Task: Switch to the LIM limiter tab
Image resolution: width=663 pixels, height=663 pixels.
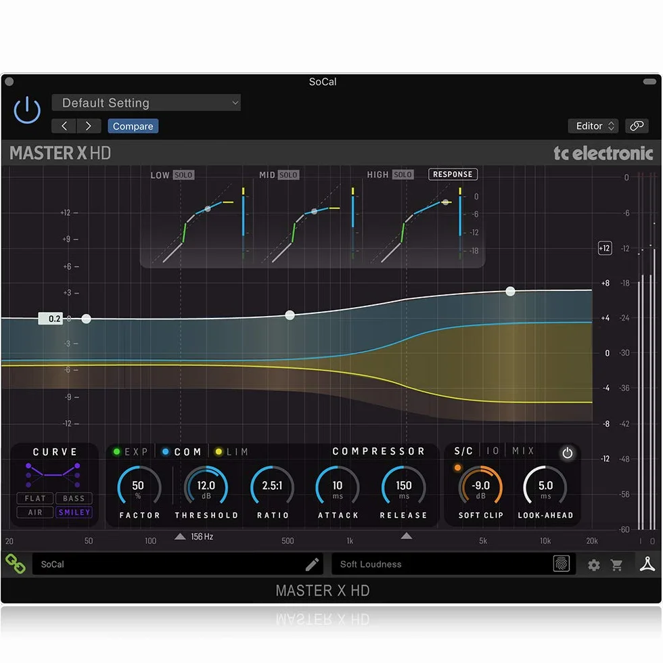Action: (x=231, y=452)
